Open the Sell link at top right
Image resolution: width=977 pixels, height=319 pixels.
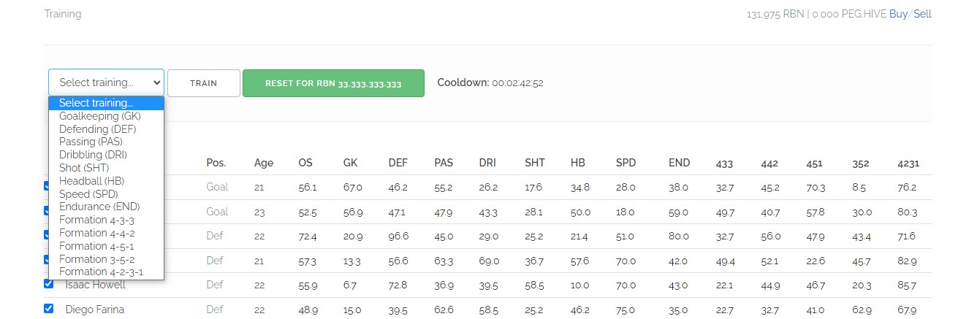tap(922, 14)
